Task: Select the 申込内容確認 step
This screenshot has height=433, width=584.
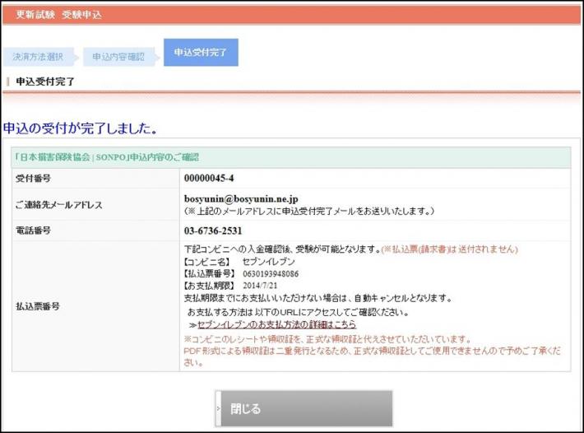Action: point(118,57)
